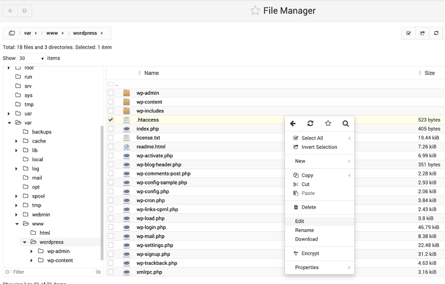The width and height of the screenshot is (445, 284).
Task: Click the back arrow button in header
Action: click(10, 11)
